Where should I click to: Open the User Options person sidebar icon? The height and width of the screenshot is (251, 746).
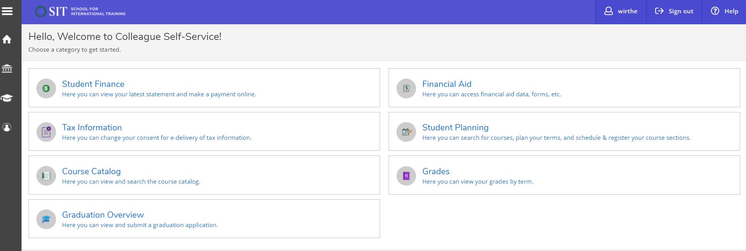point(7,127)
